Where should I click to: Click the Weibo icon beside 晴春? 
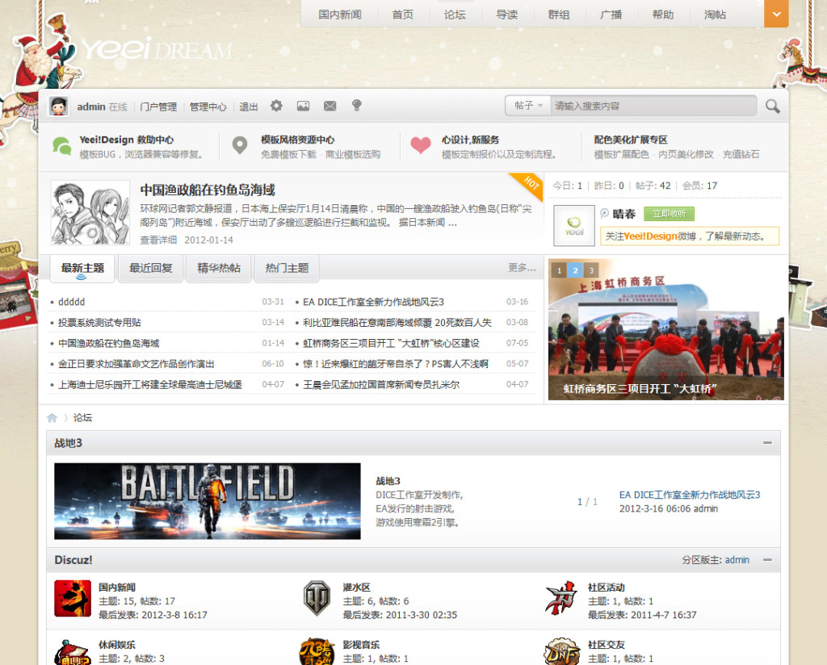[604, 213]
